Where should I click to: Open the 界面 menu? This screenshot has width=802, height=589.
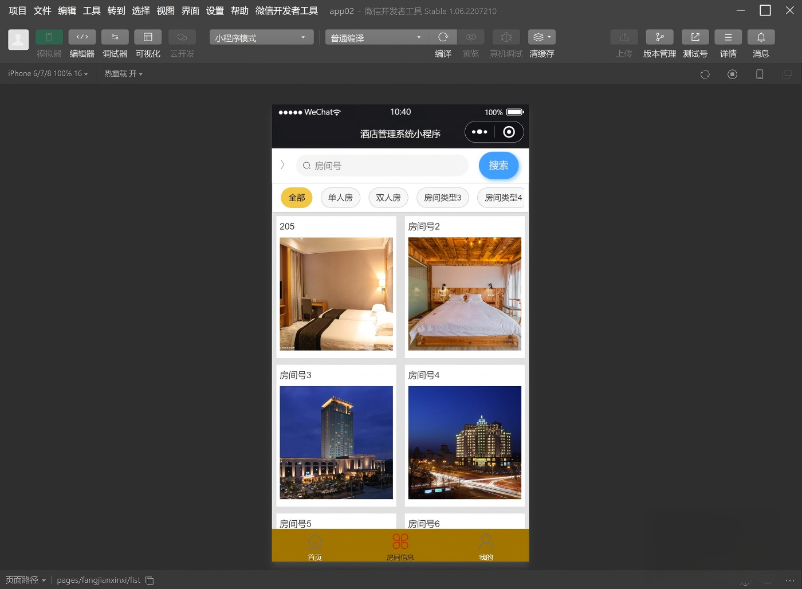pos(190,11)
